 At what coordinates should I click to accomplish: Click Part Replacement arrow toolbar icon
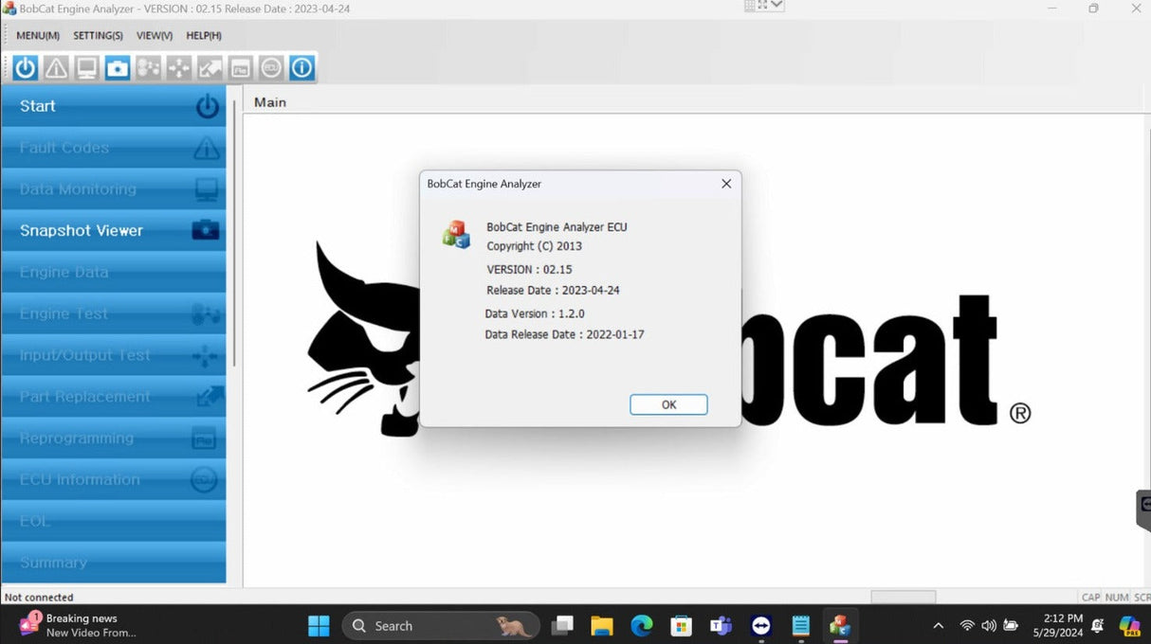point(210,68)
